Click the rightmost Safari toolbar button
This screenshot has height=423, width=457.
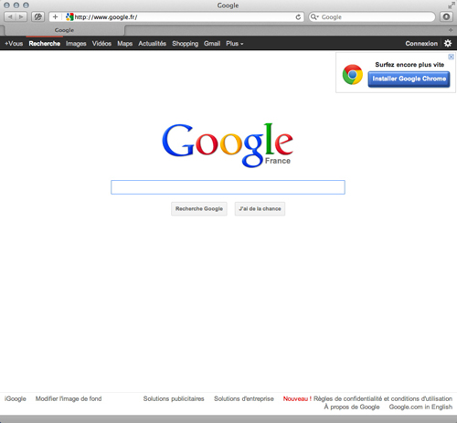pos(446,16)
